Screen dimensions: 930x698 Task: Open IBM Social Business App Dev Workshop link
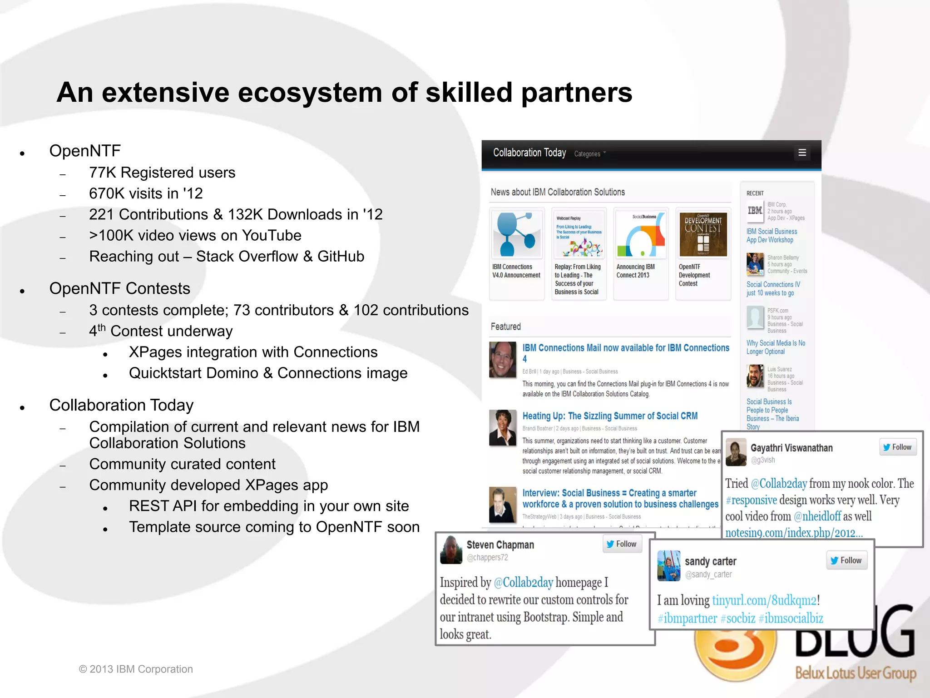click(x=772, y=236)
